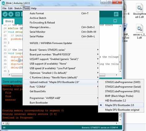This screenshot has width=146, height=131.
Task: Expand Board part number BluePill F103C8 submenu
Action: (x=61, y=54)
